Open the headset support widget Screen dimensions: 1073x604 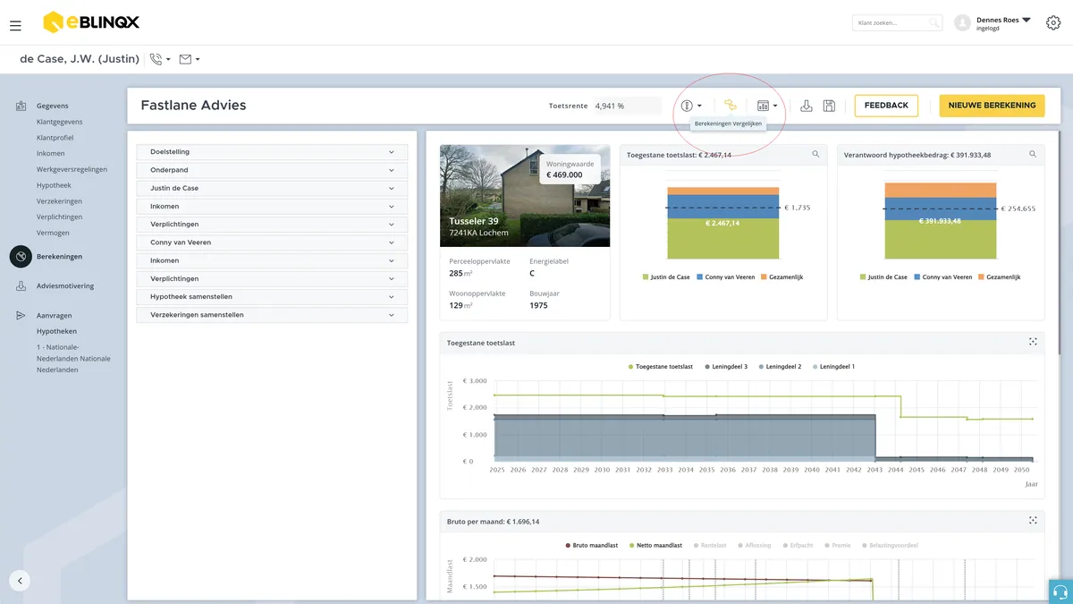tap(1060, 591)
